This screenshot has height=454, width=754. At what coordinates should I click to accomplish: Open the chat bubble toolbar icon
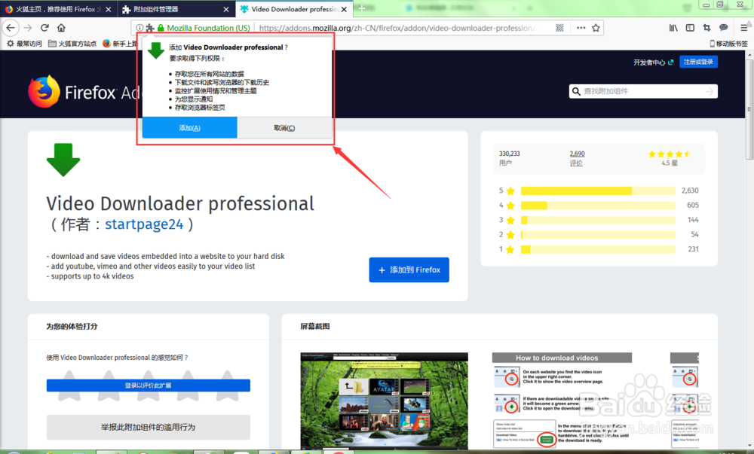723,28
